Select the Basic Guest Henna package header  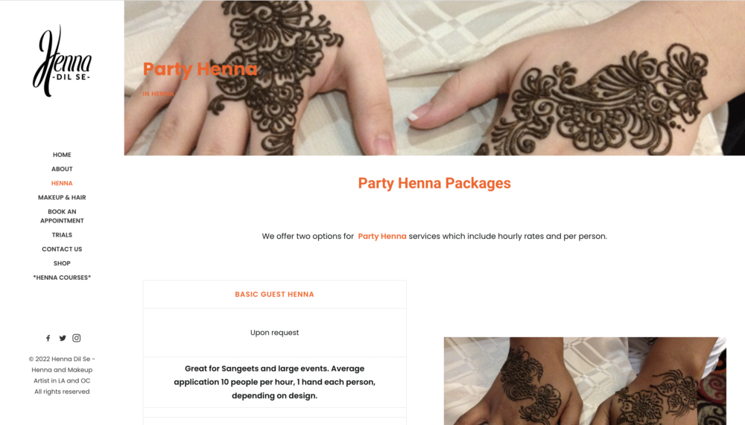[x=275, y=295]
